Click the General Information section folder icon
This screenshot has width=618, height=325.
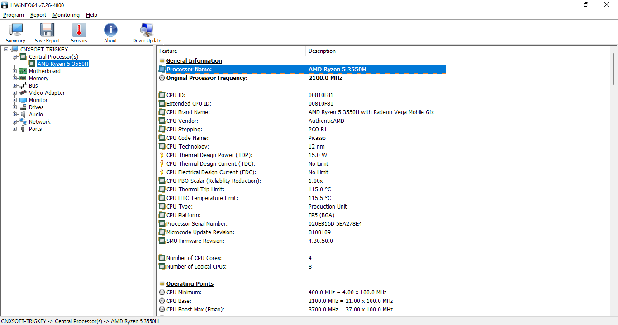pyautogui.click(x=162, y=60)
